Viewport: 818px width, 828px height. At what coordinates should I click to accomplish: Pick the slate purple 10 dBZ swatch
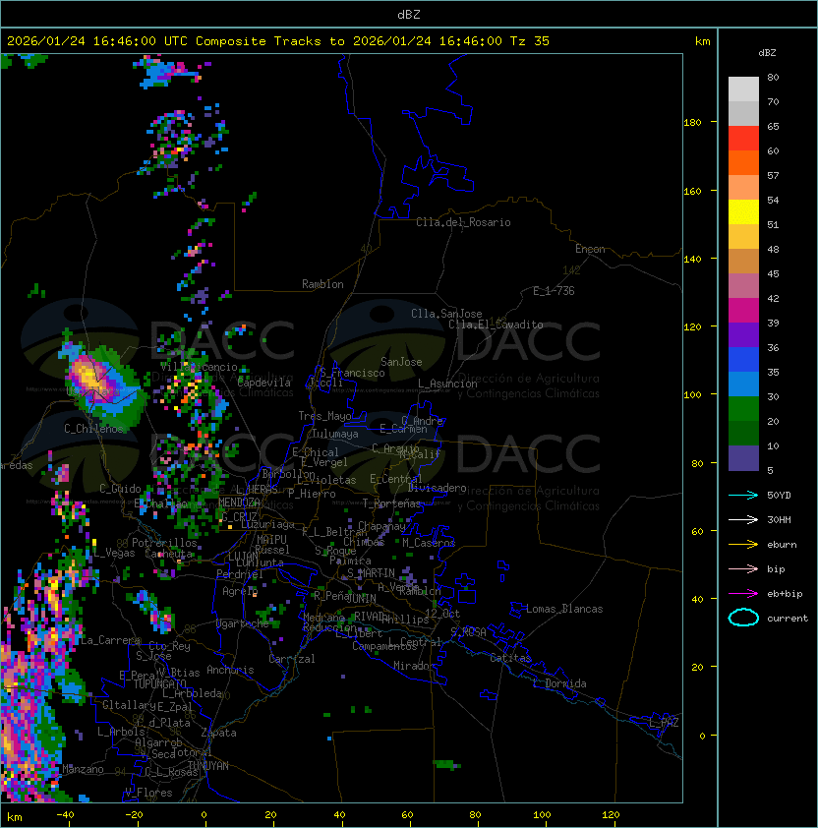coord(743,458)
